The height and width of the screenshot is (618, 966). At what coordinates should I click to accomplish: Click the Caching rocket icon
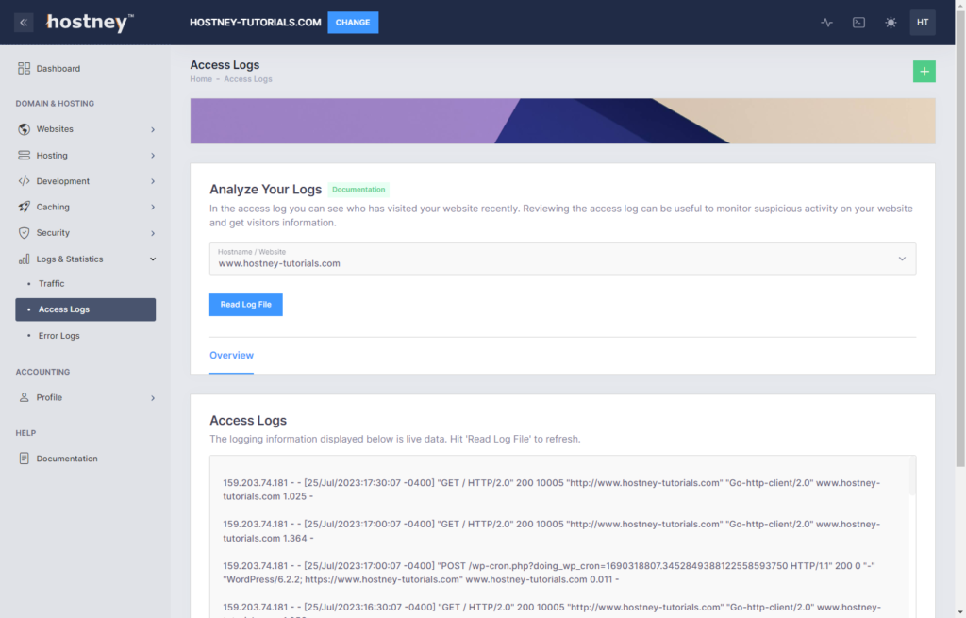(23, 207)
